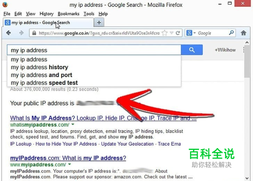This screenshot has width=253, height=181.
Task: Open the URL history dropdown arrow
Action: (171, 33)
